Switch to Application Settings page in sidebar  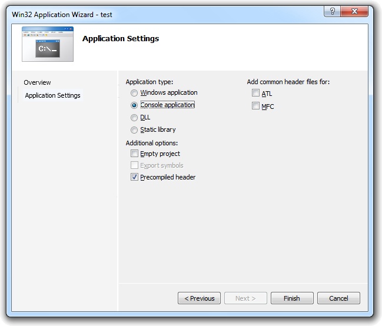pos(52,95)
